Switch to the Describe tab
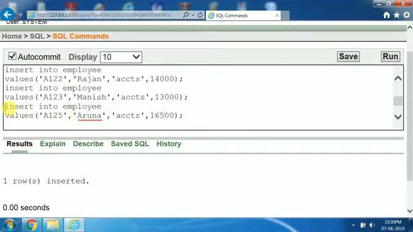The height and width of the screenshot is (232, 413). [x=88, y=144]
